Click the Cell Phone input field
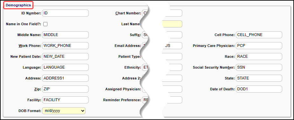Screen dimensions: 294x120 [259, 35]
